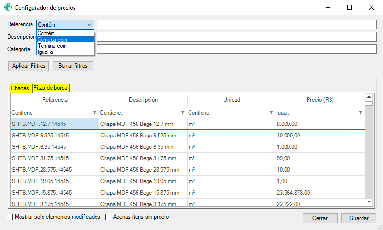Click the filter funnel icon in Referencia column

point(95,112)
